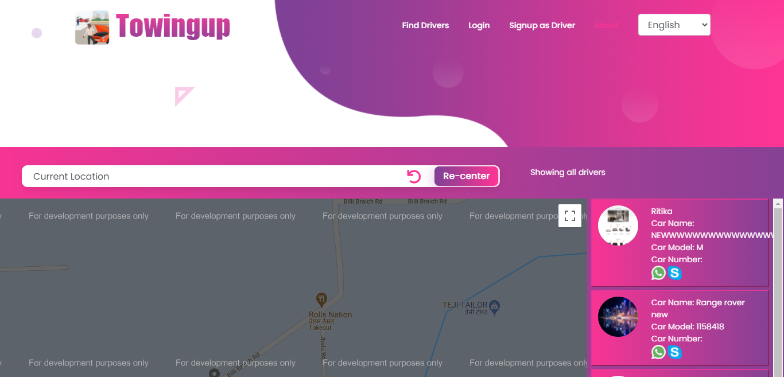Click Ritika's profile thumbnail
The image size is (784, 377).
618,226
